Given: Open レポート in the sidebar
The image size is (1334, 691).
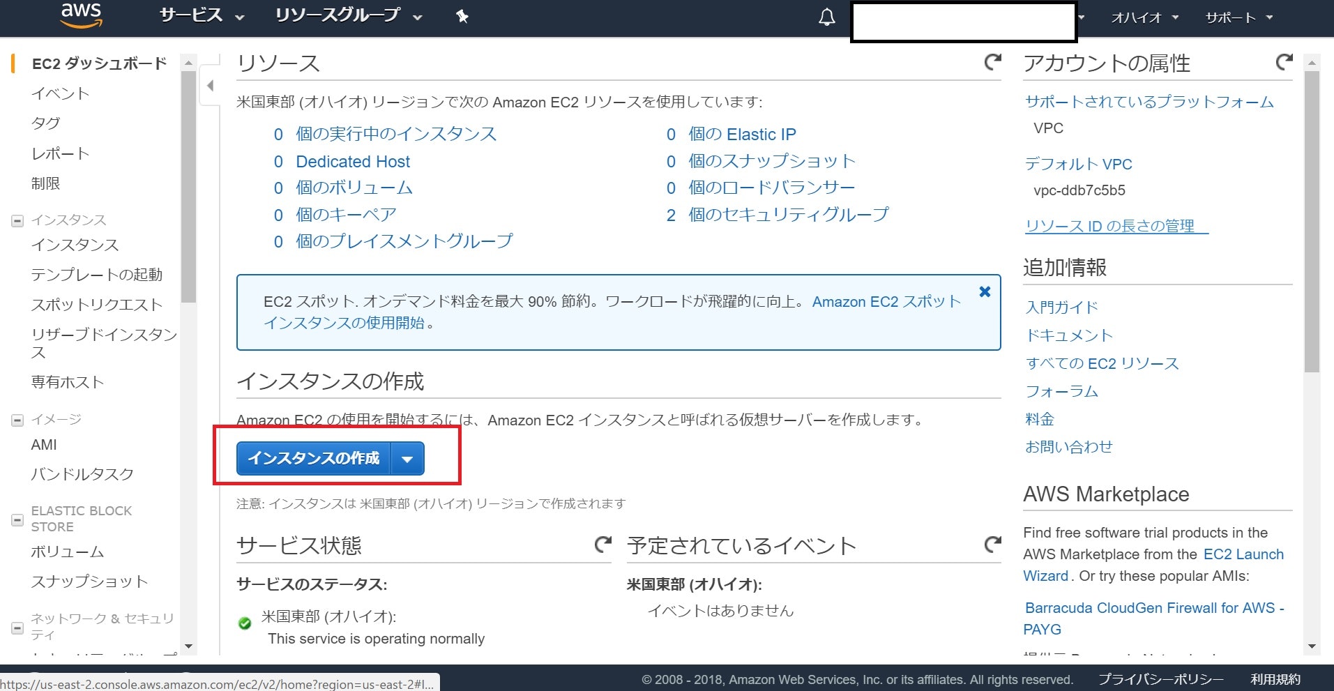Looking at the screenshot, I should 61,153.
